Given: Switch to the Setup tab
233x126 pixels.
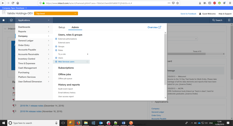Looking at the screenshot, I should tap(62, 27).
